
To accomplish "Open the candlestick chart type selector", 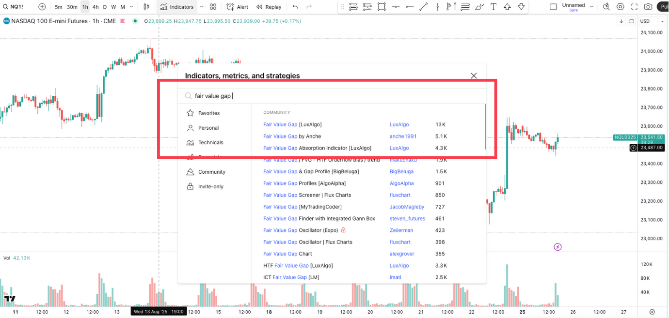I will [x=146, y=7].
